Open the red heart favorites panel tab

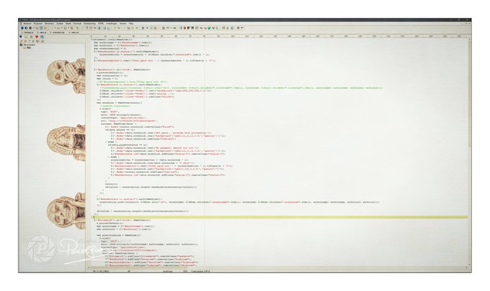click(36, 37)
